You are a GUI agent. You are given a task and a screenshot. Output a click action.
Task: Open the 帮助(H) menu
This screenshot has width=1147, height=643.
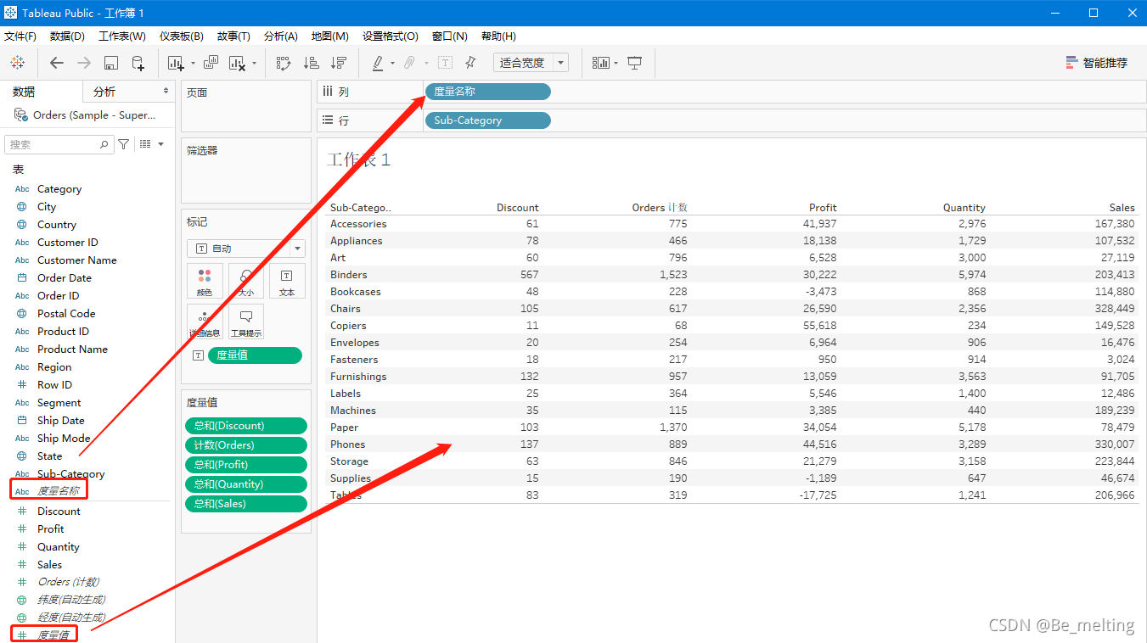click(498, 36)
